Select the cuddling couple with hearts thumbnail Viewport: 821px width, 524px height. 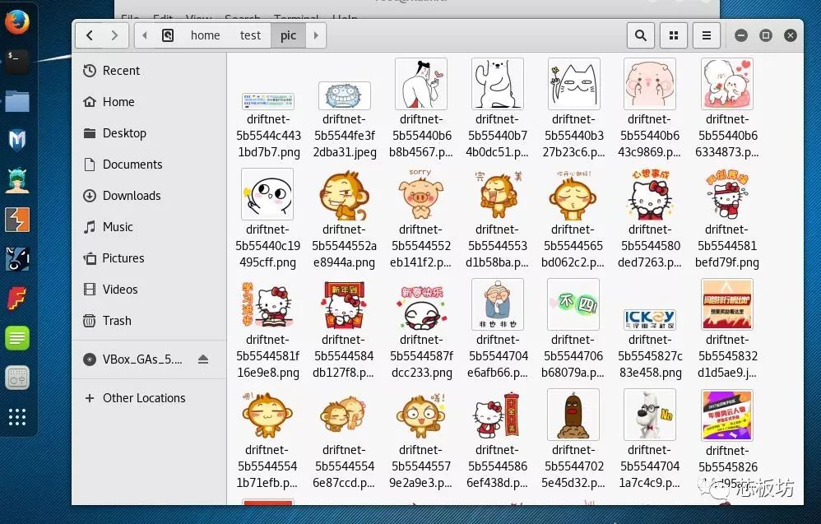click(x=726, y=84)
